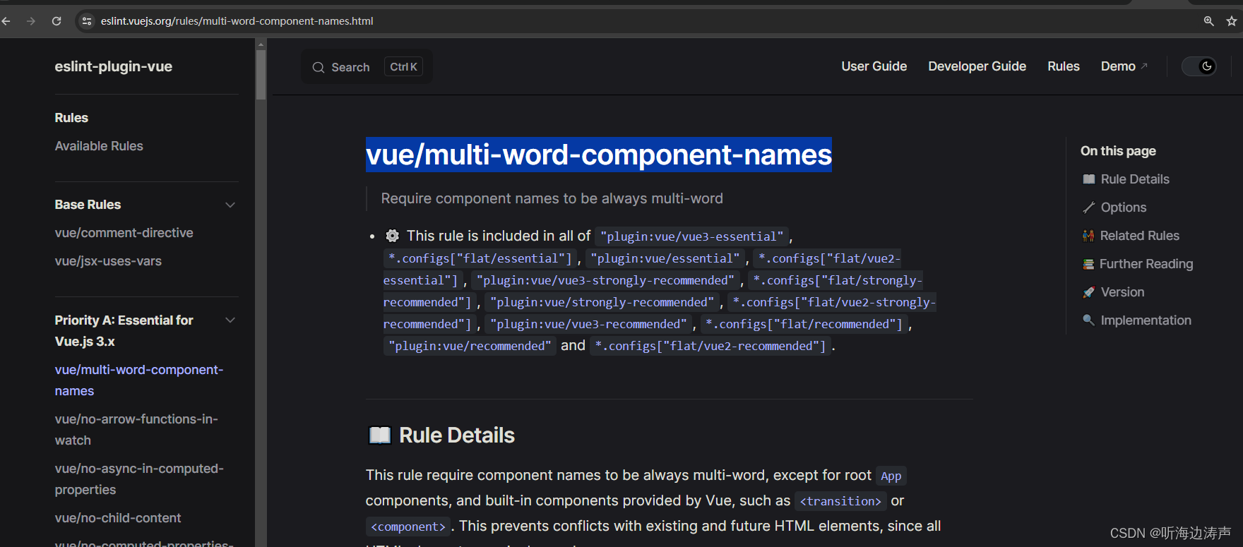The width and height of the screenshot is (1243, 547).
Task: Click the Search box
Action: (x=367, y=67)
